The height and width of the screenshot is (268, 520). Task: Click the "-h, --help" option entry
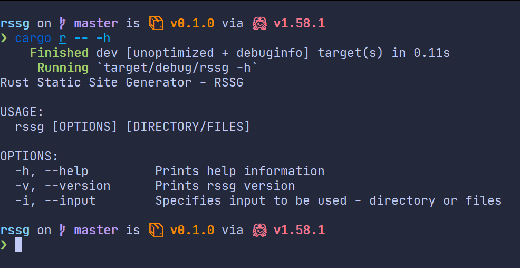[x=52, y=171]
